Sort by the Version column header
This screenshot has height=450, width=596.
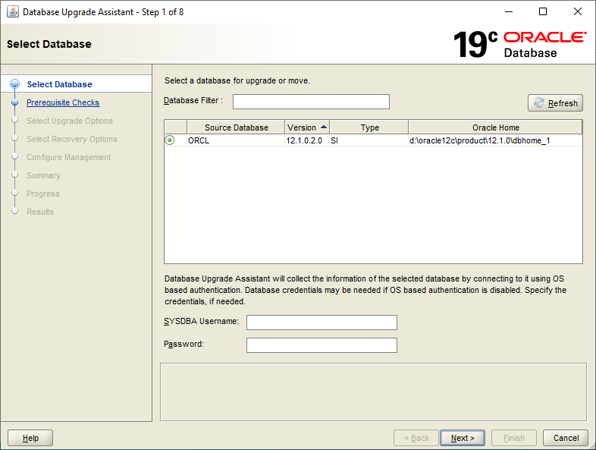click(x=307, y=127)
